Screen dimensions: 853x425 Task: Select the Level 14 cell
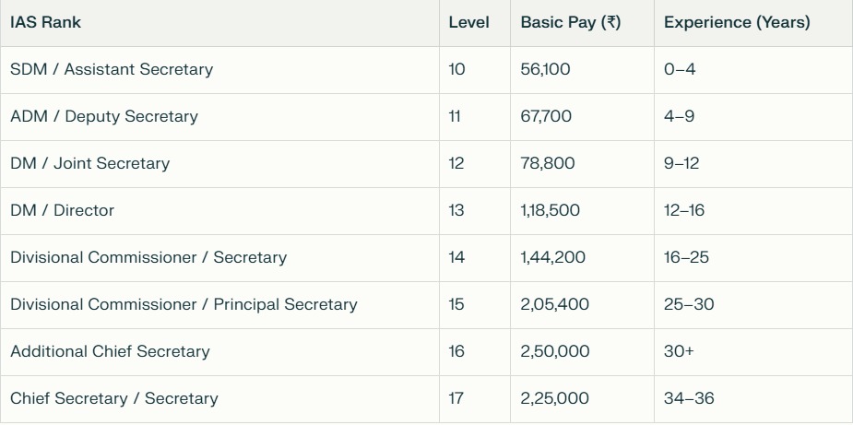457,257
